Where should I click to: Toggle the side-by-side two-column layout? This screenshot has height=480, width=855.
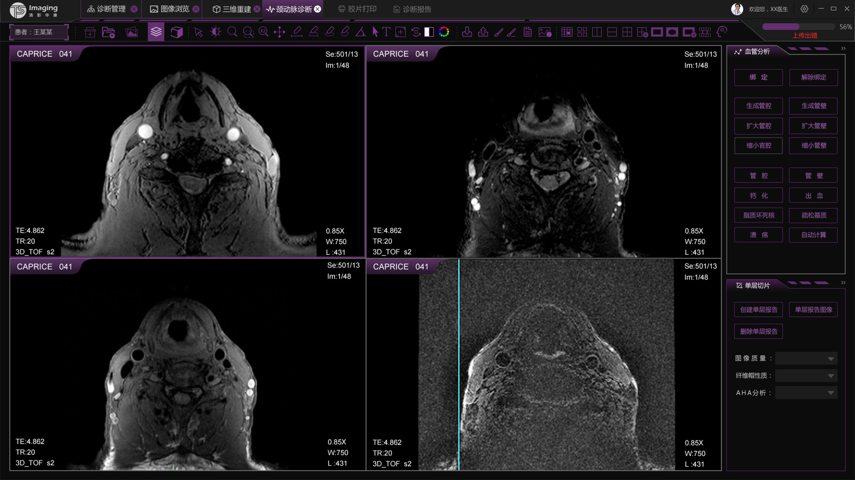(597, 32)
